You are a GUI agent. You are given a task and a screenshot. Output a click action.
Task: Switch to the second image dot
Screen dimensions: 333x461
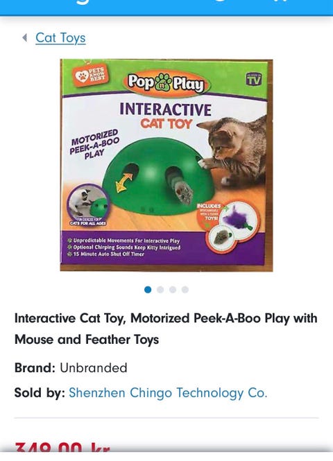(x=160, y=290)
